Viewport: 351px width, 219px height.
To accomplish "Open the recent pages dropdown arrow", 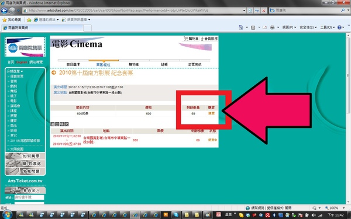I will (x=18, y=11).
